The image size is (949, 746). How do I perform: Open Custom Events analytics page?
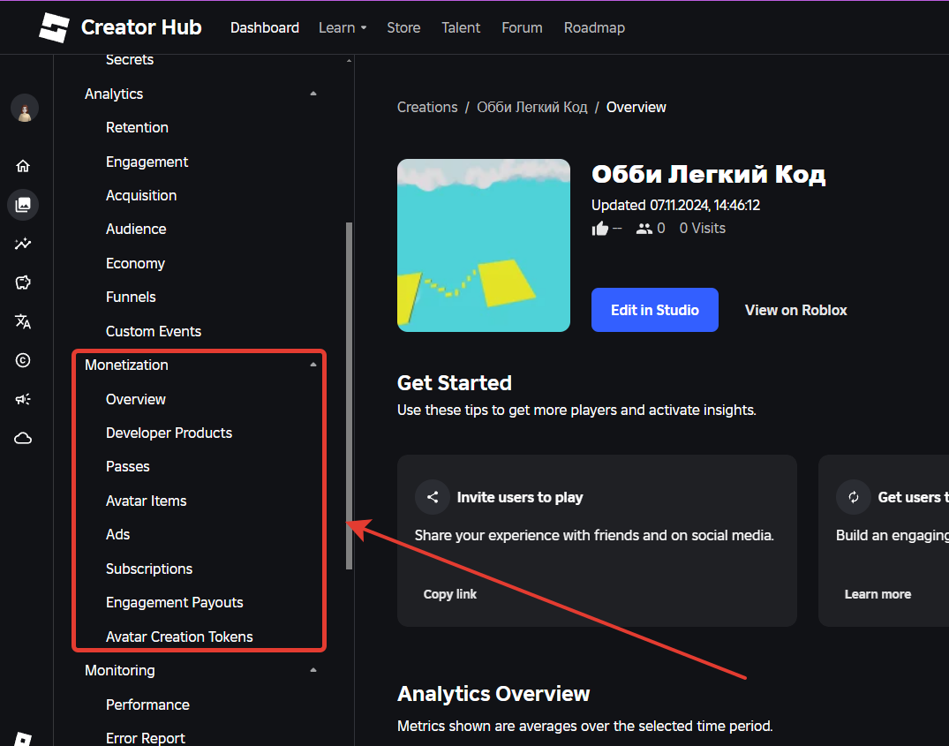154,331
